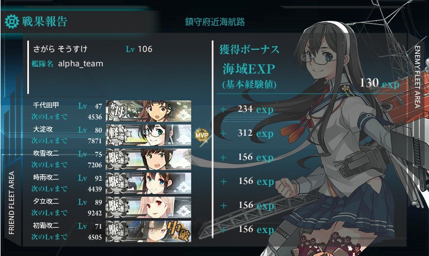429x256 pixels.
Task: Click the fleet name alpha_team
Action: pyautogui.click(x=81, y=64)
